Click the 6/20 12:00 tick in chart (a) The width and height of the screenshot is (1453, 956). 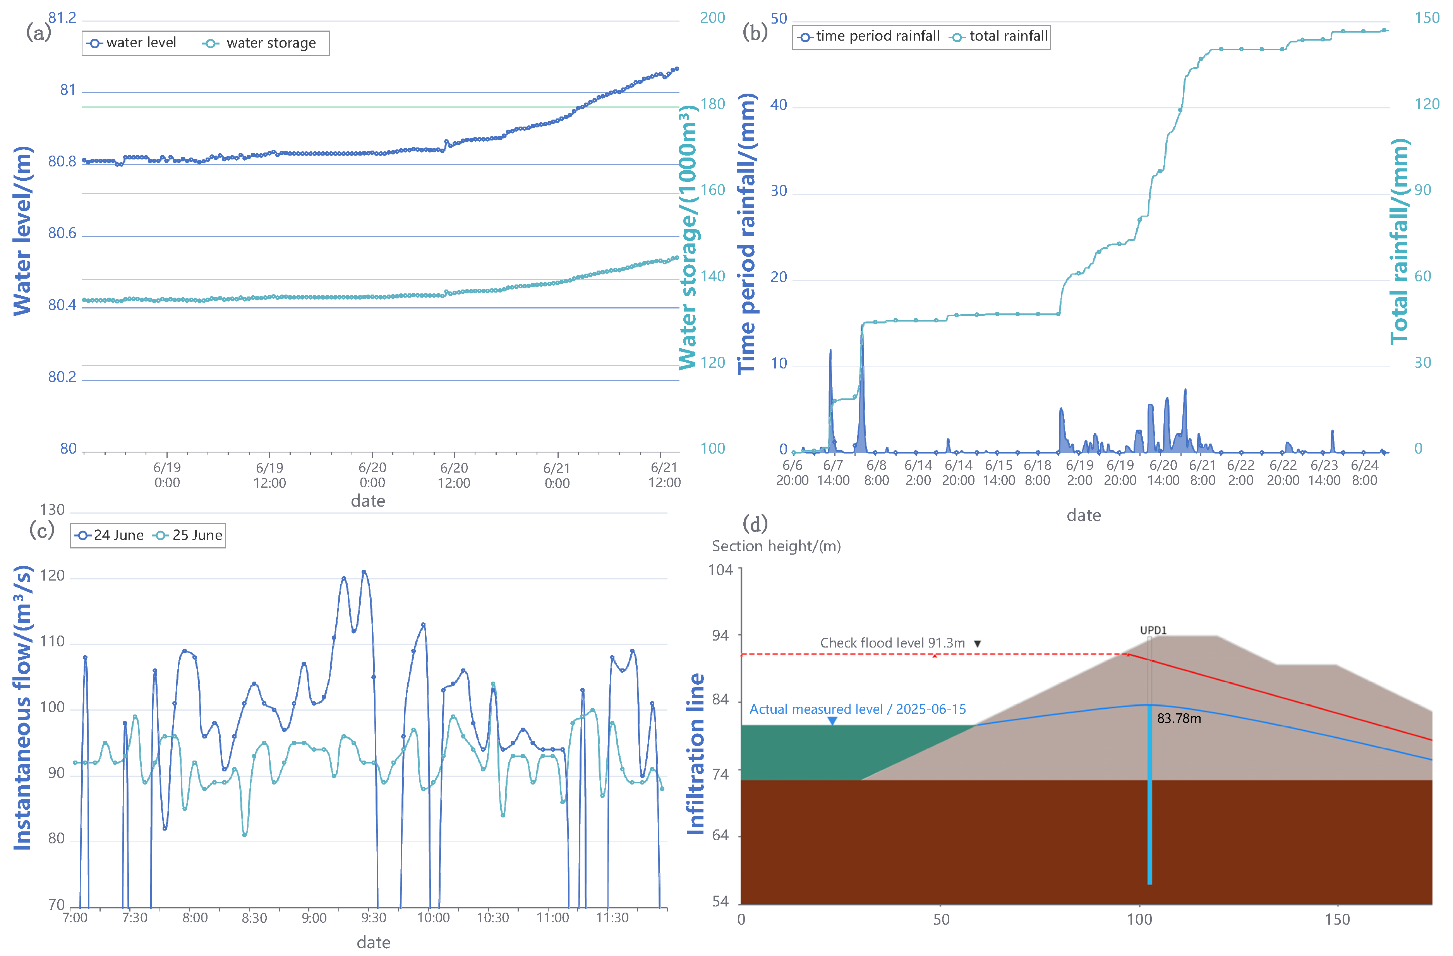[x=454, y=475]
